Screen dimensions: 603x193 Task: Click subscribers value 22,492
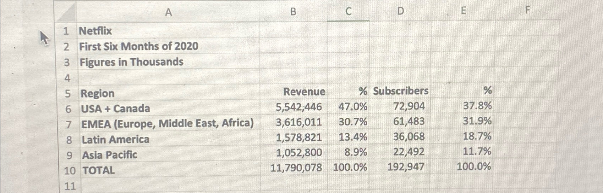point(400,152)
